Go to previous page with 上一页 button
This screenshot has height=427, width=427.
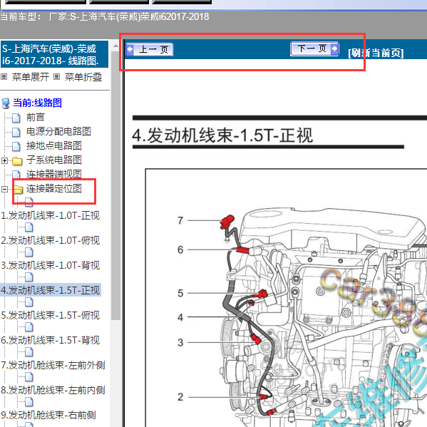(150, 50)
